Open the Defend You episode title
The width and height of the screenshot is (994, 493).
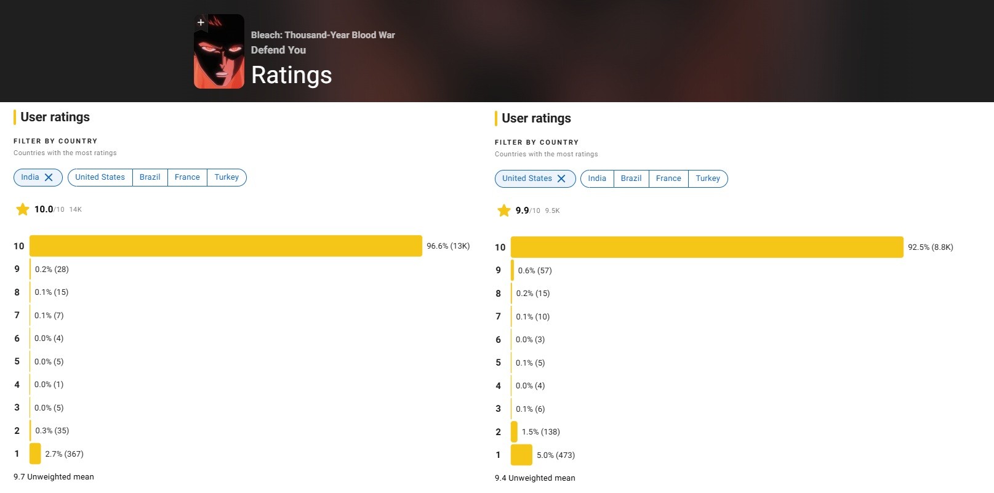click(278, 50)
